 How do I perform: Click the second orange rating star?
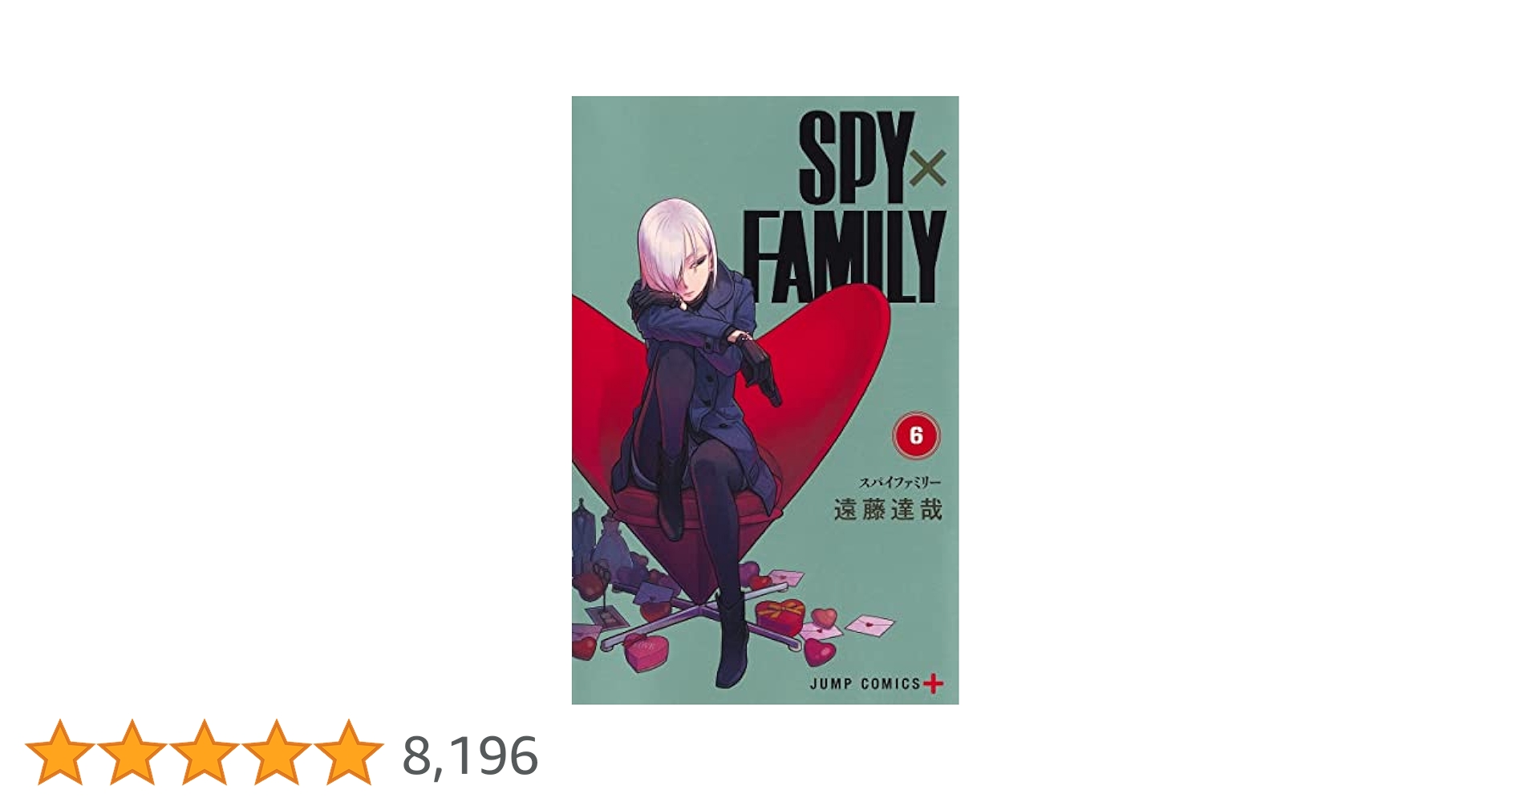pyautogui.click(x=132, y=753)
